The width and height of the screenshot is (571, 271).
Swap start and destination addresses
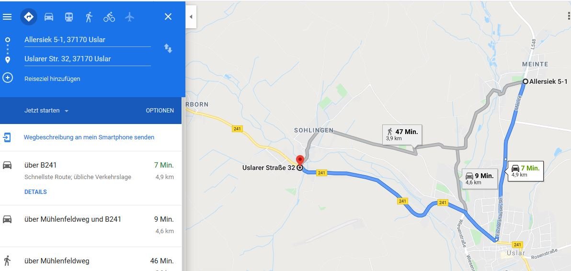click(x=168, y=48)
